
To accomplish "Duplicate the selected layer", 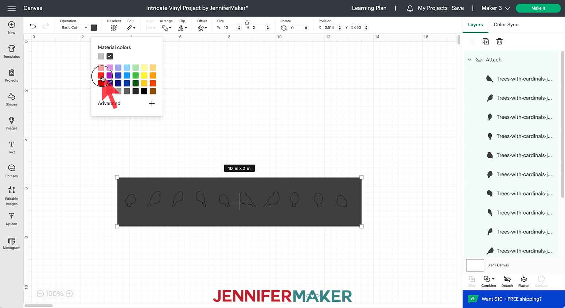I will point(486,42).
